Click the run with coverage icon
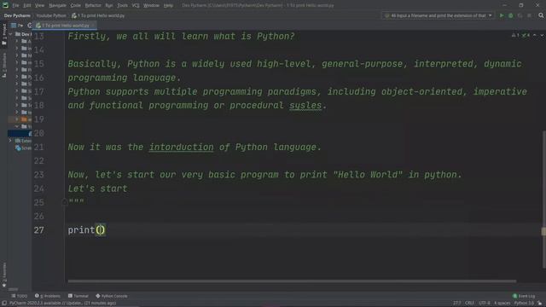This screenshot has height=307, width=546. point(520,15)
